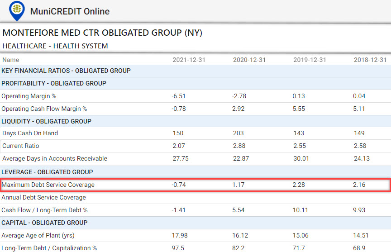Viewport: 391px width, 252px height.
Task: Click the Healthcare - Health System subtitle
Action: click(55, 46)
